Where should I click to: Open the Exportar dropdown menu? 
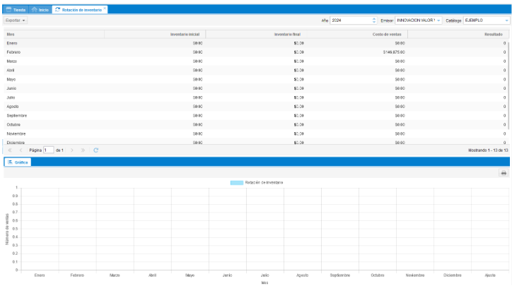(16, 20)
